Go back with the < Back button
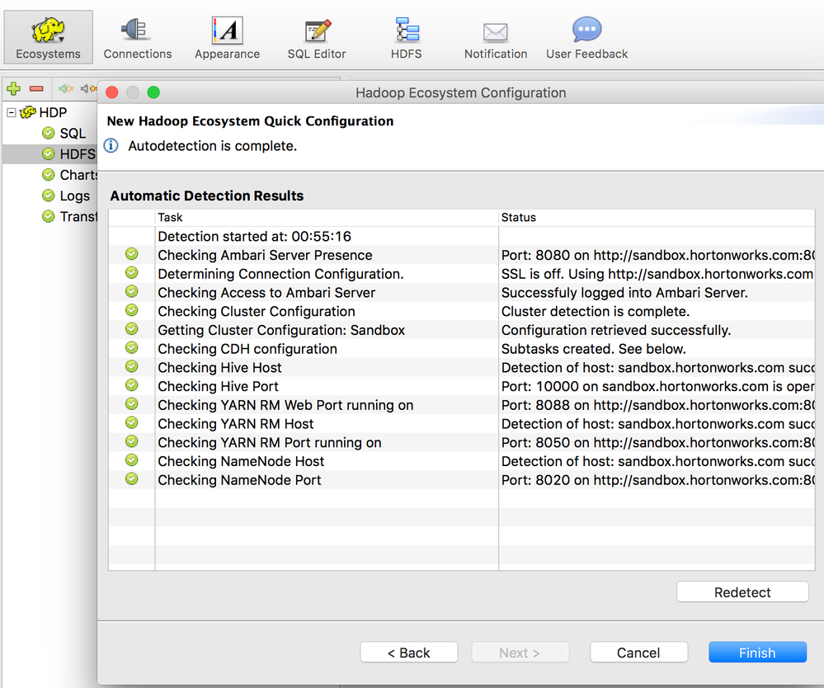Viewport: 824px width, 688px height. pos(408,653)
